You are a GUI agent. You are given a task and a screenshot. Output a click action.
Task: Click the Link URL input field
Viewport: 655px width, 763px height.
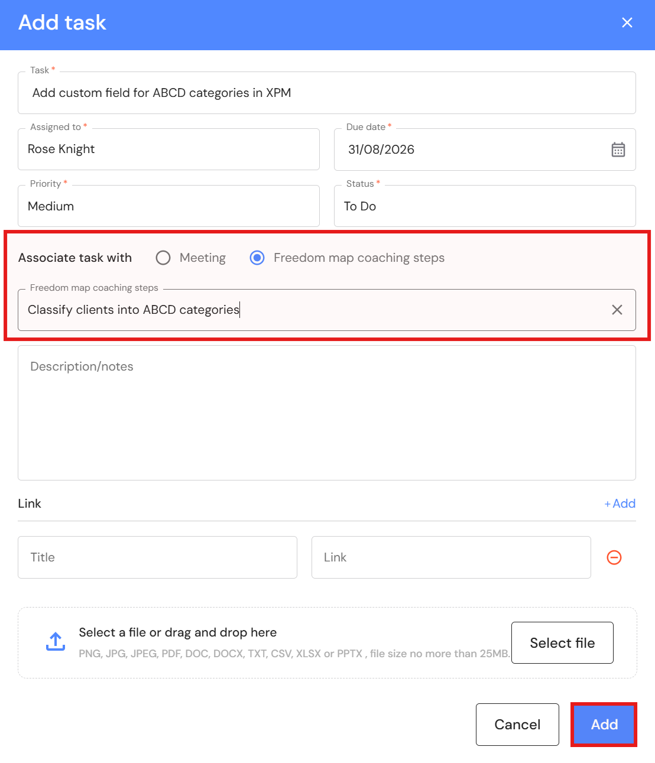pos(451,557)
